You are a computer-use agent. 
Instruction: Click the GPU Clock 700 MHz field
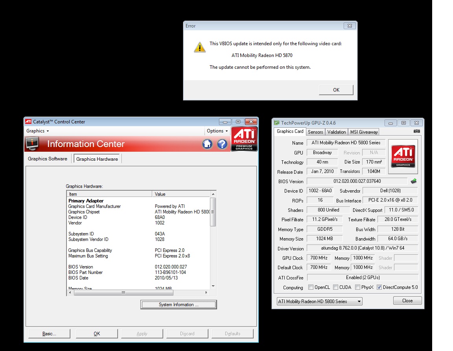[x=319, y=258]
